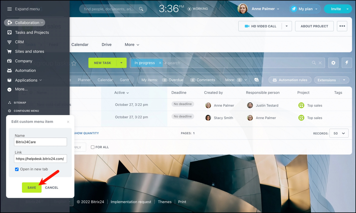Open Tasks and Projects menu item
Screen dimensions: 356x213
coord(32,32)
